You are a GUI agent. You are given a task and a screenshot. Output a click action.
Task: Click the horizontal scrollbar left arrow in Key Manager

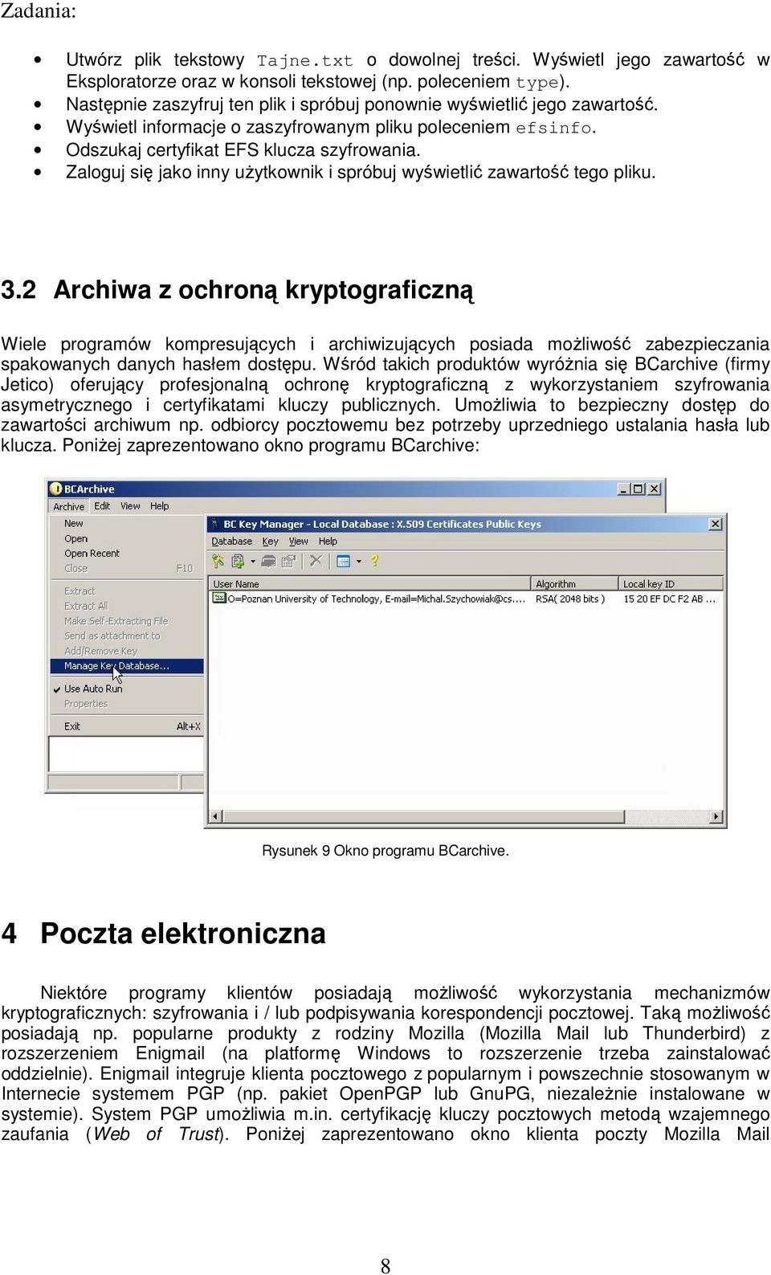(x=214, y=817)
